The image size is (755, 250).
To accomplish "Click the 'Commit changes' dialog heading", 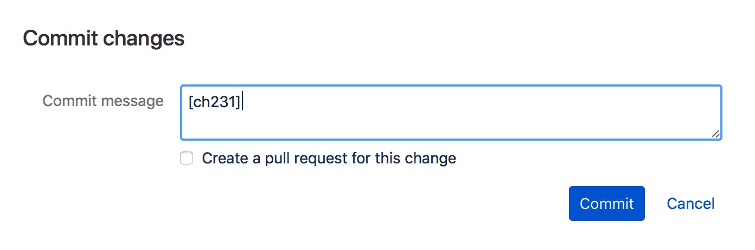I will 104,39.
